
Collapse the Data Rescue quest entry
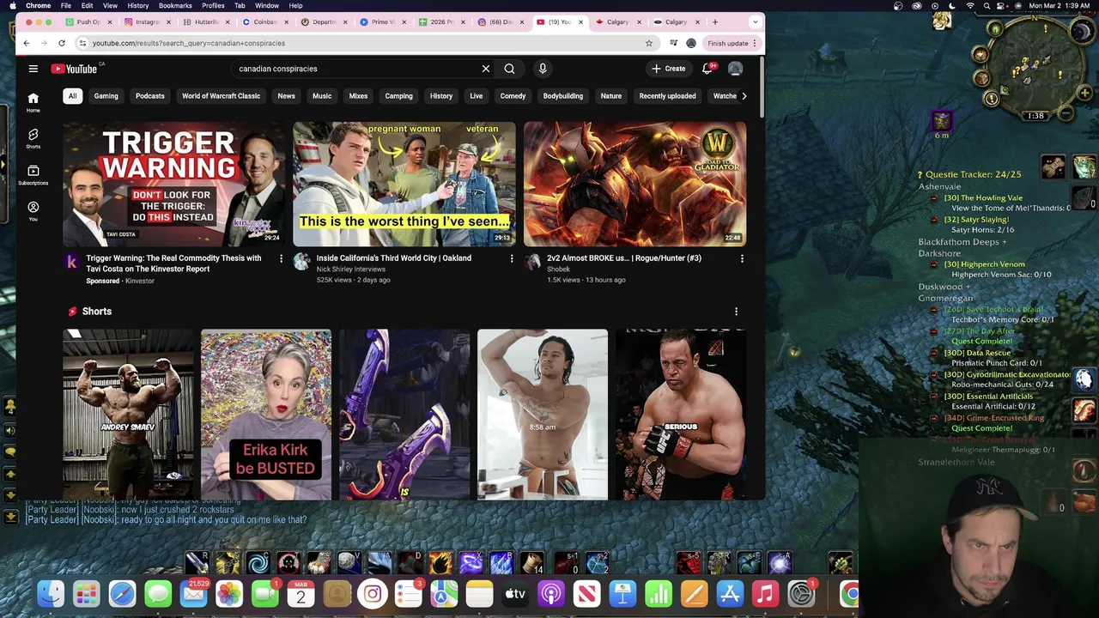click(x=935, y=353)
